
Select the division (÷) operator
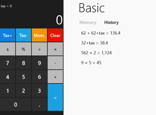click(40, 49)
